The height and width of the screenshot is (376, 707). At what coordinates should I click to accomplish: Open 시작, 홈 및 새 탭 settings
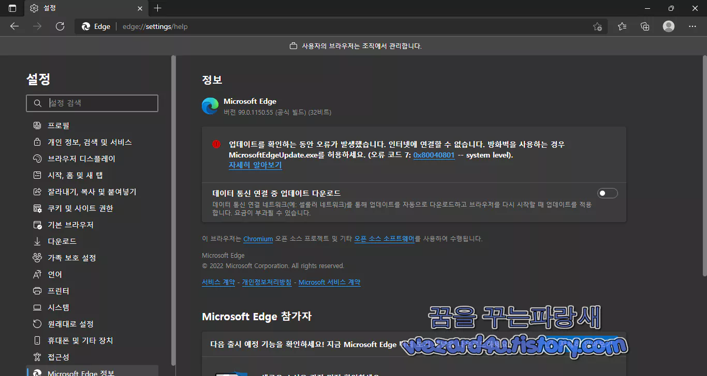(92, 175)
